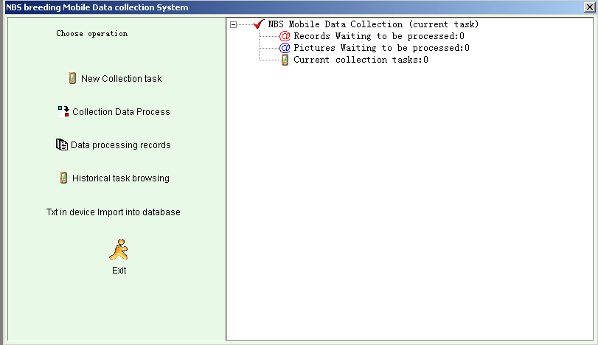Image resolution: width=598 pixels, height=345 pixels.
Task: Choose Txt in device Import into database
Action: click(x=114, y=212)
